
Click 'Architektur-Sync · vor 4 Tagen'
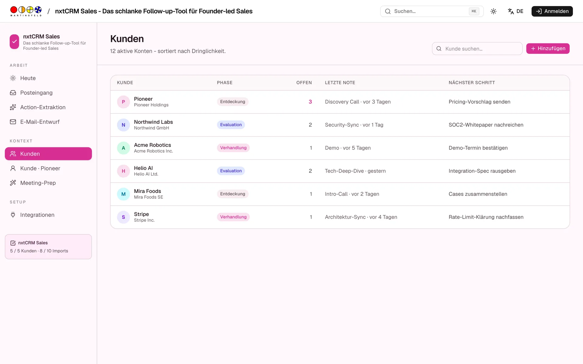click(x=361, y=217)
